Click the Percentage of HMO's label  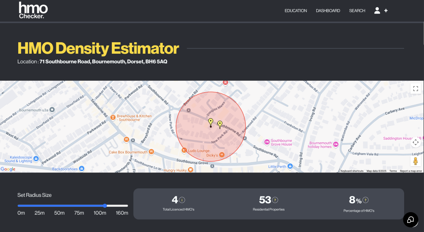pyautogui.click(x=359, y=210)
